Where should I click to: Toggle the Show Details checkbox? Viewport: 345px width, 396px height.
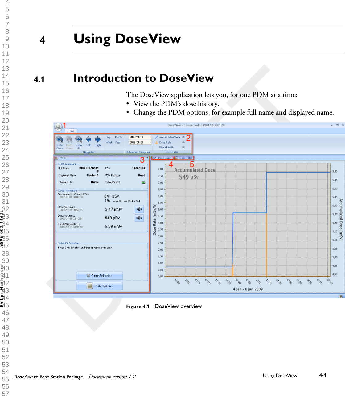pyautogui.click(x=183, y=147)
